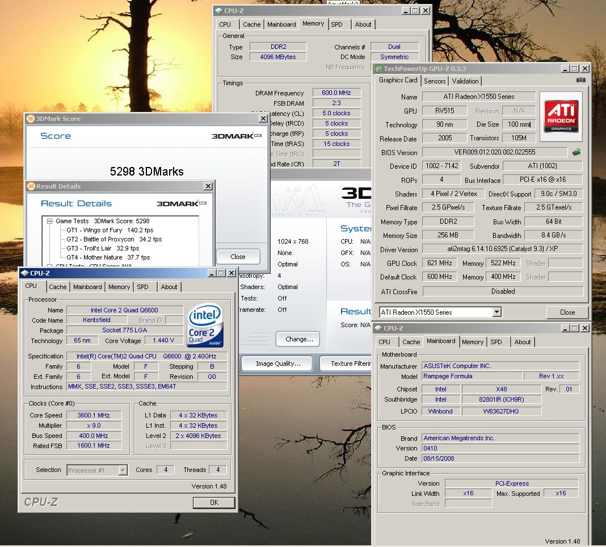Screen dimensions: 606x547
Task: Minimize the GPU-Z window
Action: 565,69
